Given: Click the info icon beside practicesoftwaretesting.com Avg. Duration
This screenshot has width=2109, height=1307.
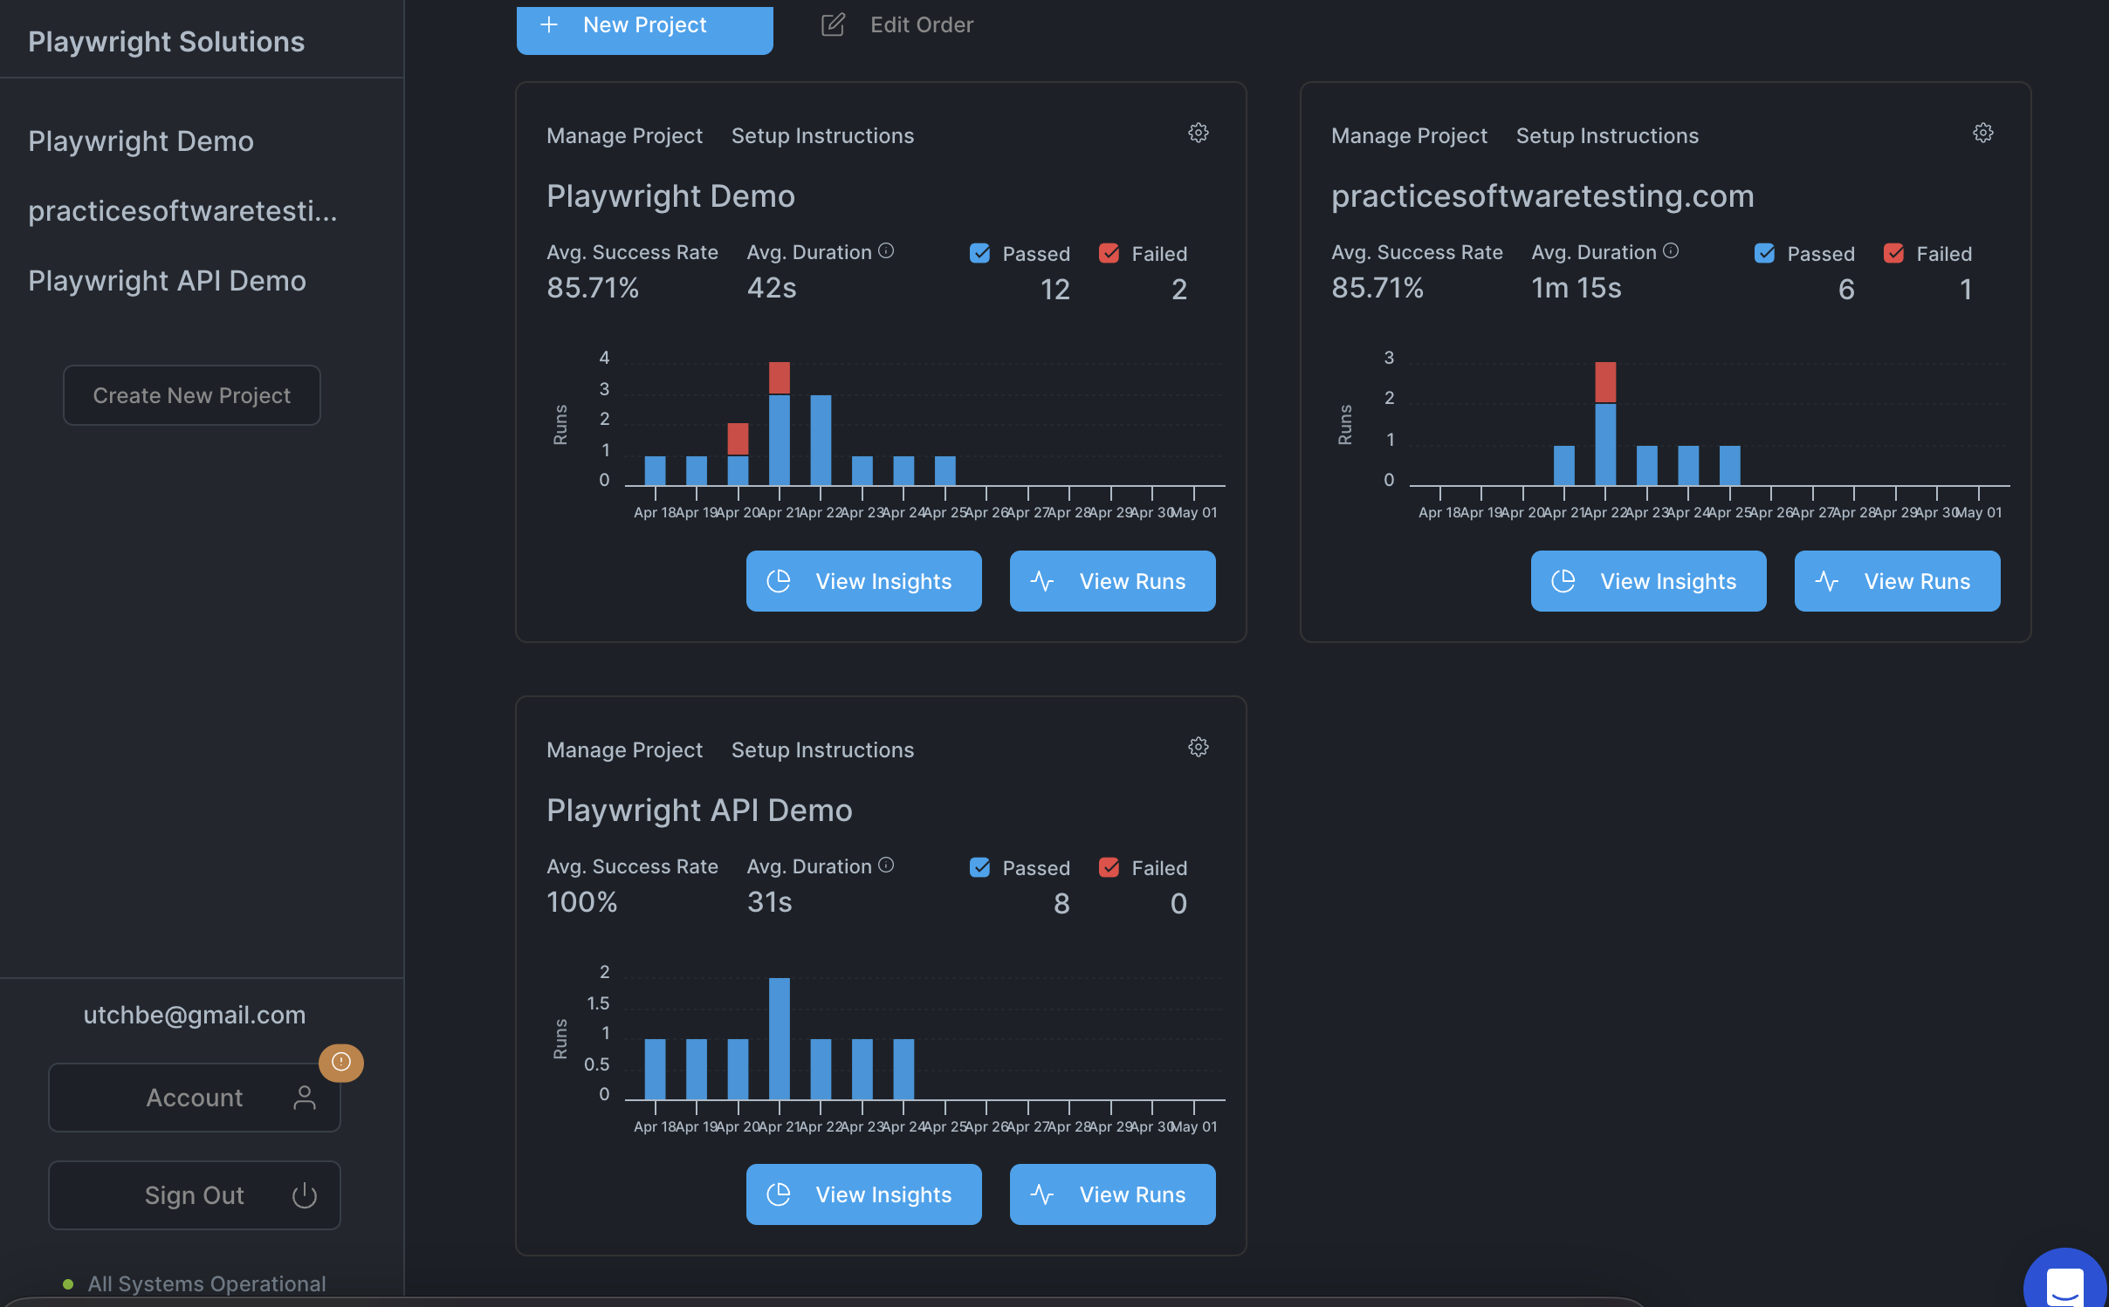Looking at the screenshot, I should [1672, 250].
